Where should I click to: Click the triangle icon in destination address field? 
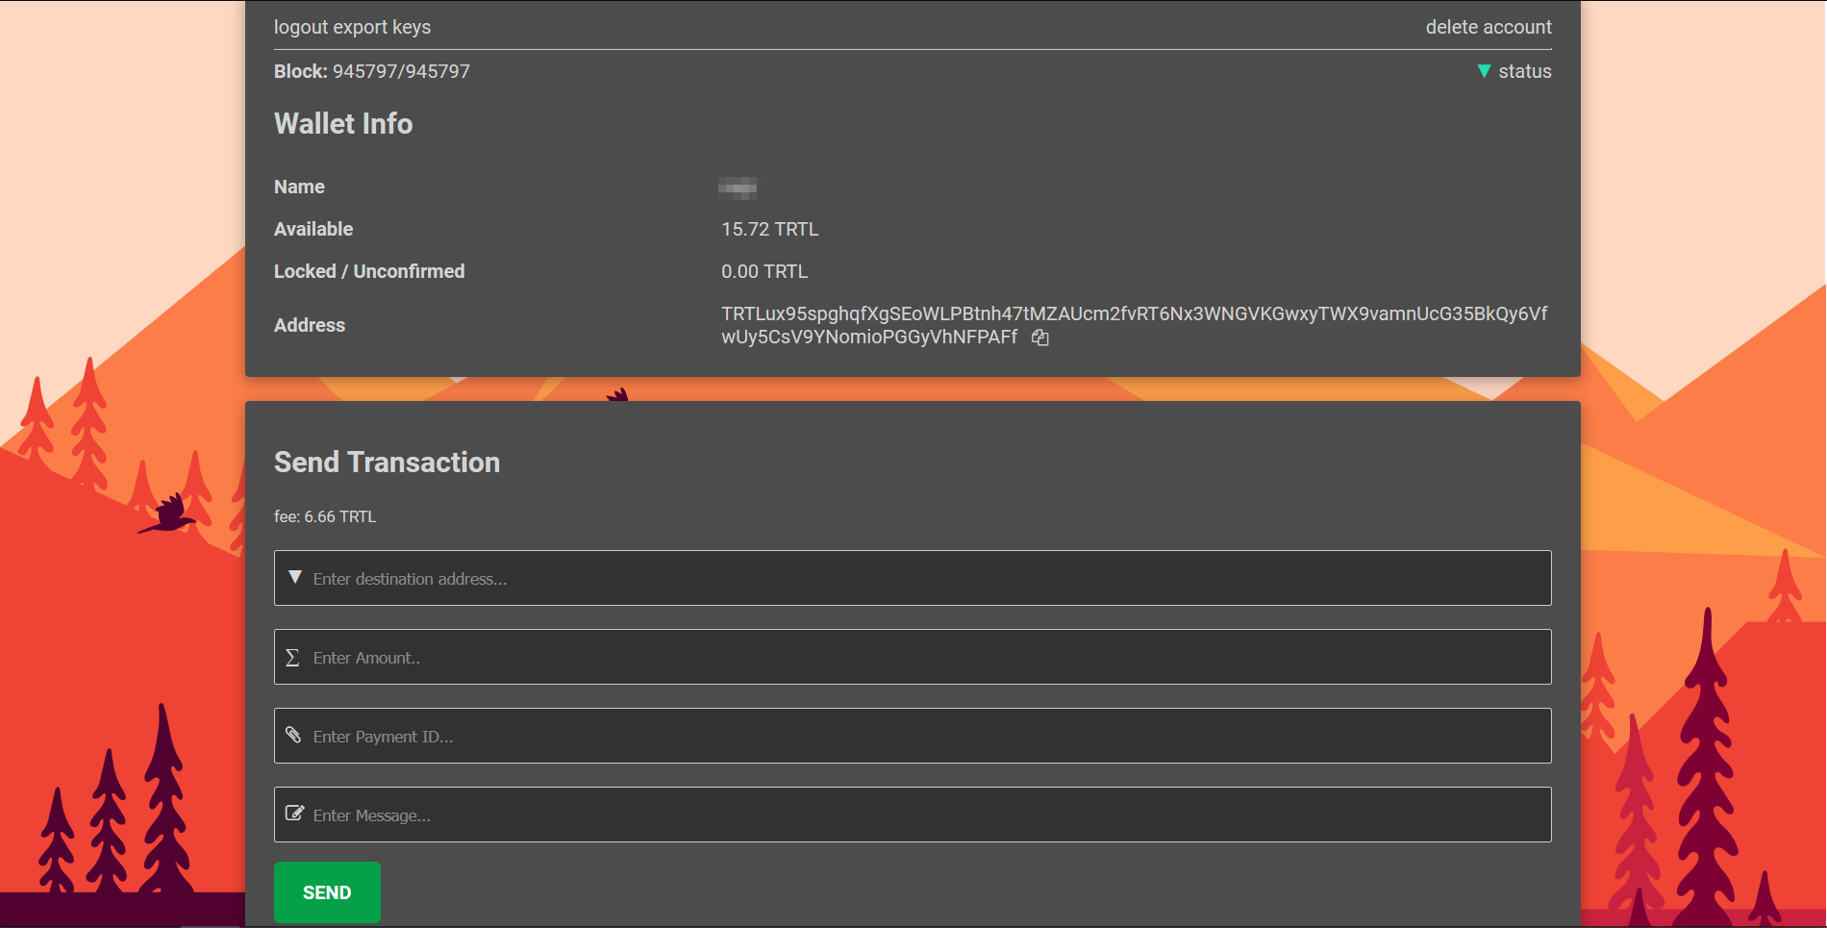coord(295,577)
